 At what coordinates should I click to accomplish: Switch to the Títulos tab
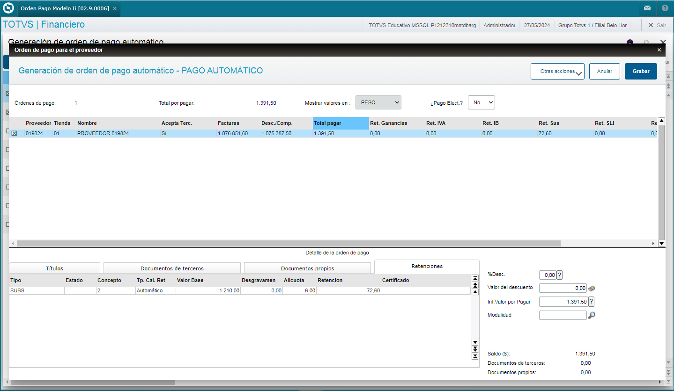(54, 268)
